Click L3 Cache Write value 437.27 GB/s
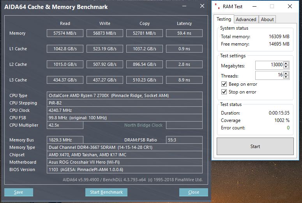 point(104,80)
